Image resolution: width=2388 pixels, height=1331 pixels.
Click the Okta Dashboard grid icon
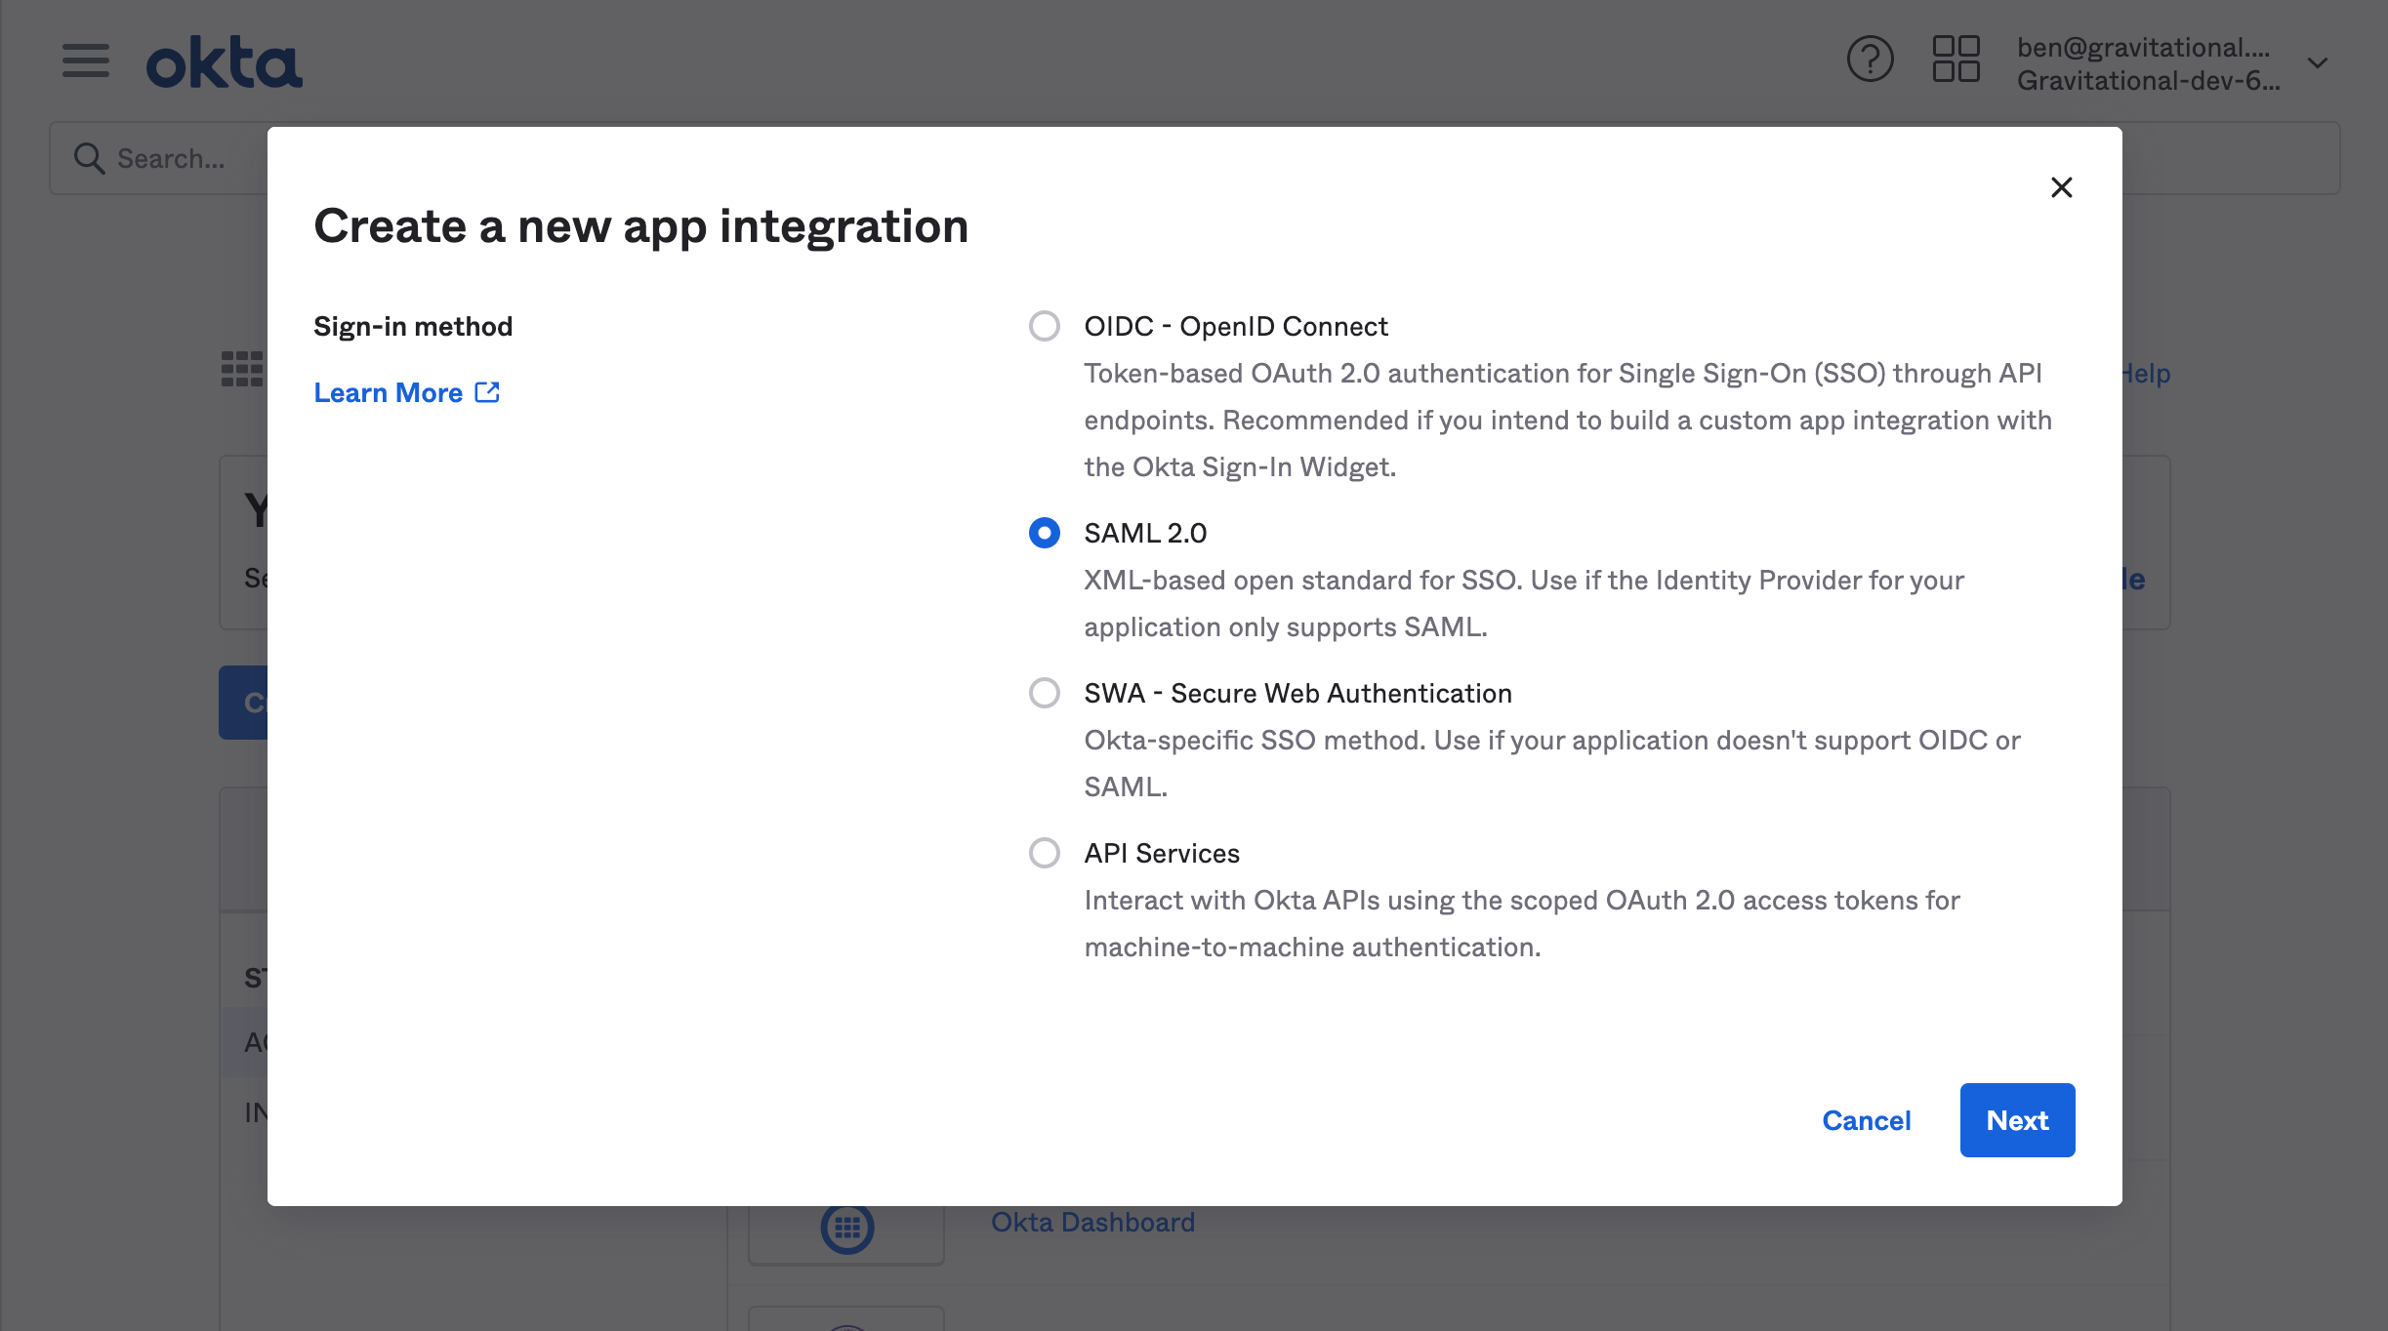(845, 1227)
